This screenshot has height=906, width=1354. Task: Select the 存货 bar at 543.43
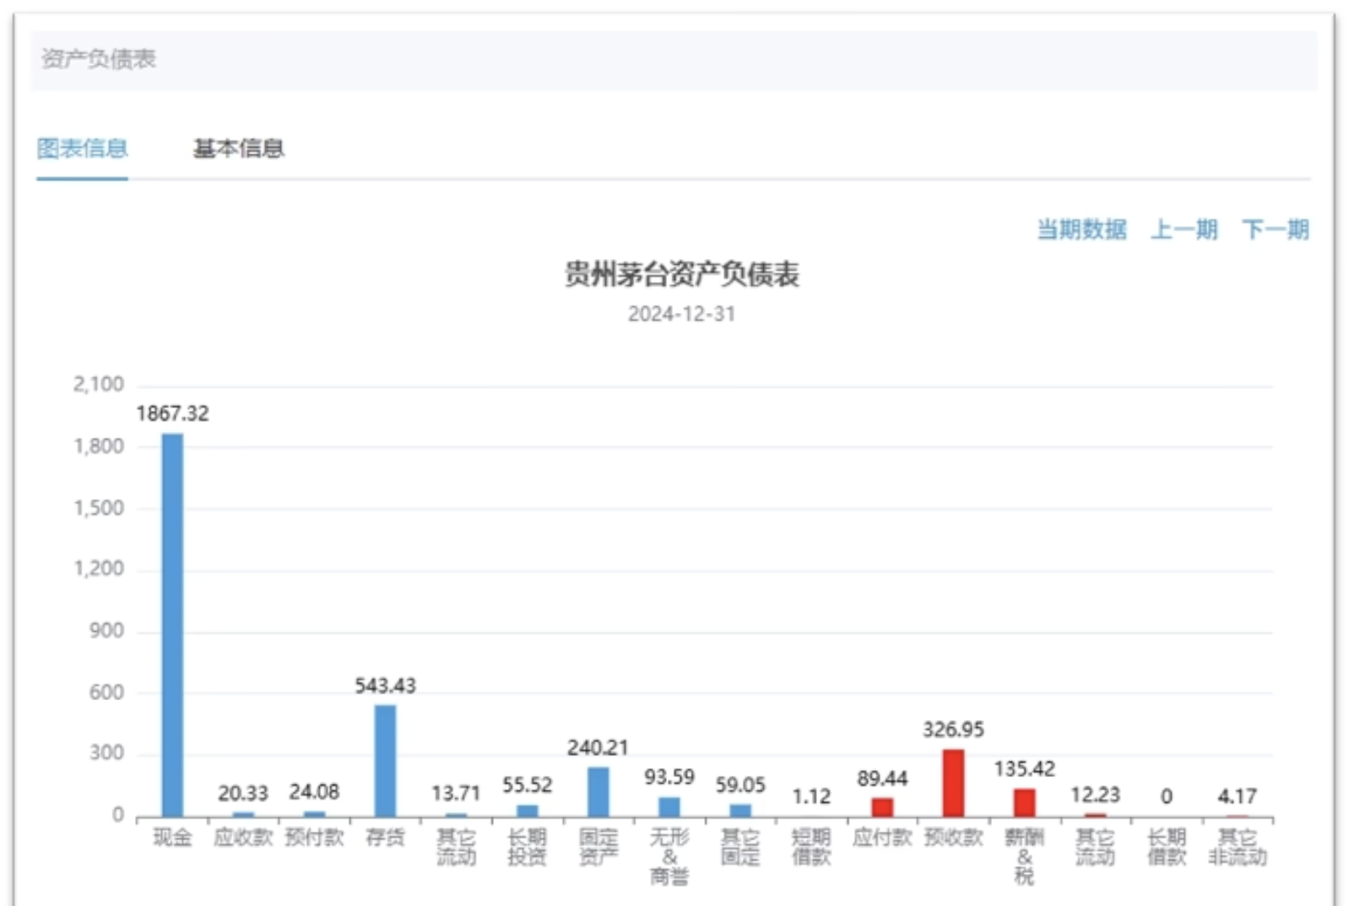click(x=385, y=759)
